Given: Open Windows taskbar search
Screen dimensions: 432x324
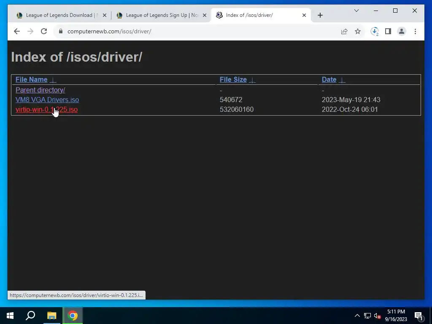Looking at the screenshot, I should point(30,316).
